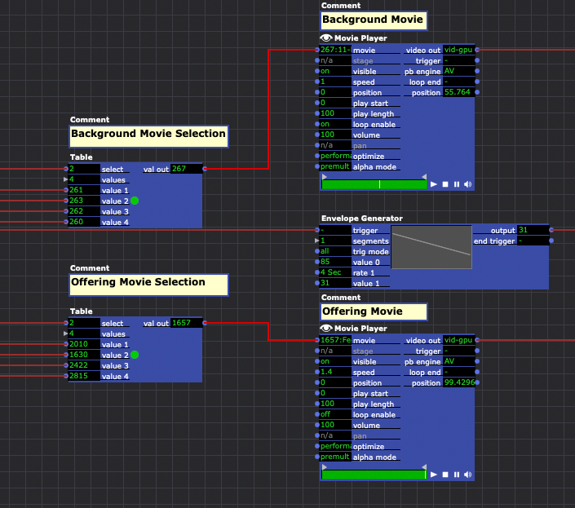575x508 pixels.
Task: Click the Envelope Generator curve graph
Action: click(x=431, y=248)
